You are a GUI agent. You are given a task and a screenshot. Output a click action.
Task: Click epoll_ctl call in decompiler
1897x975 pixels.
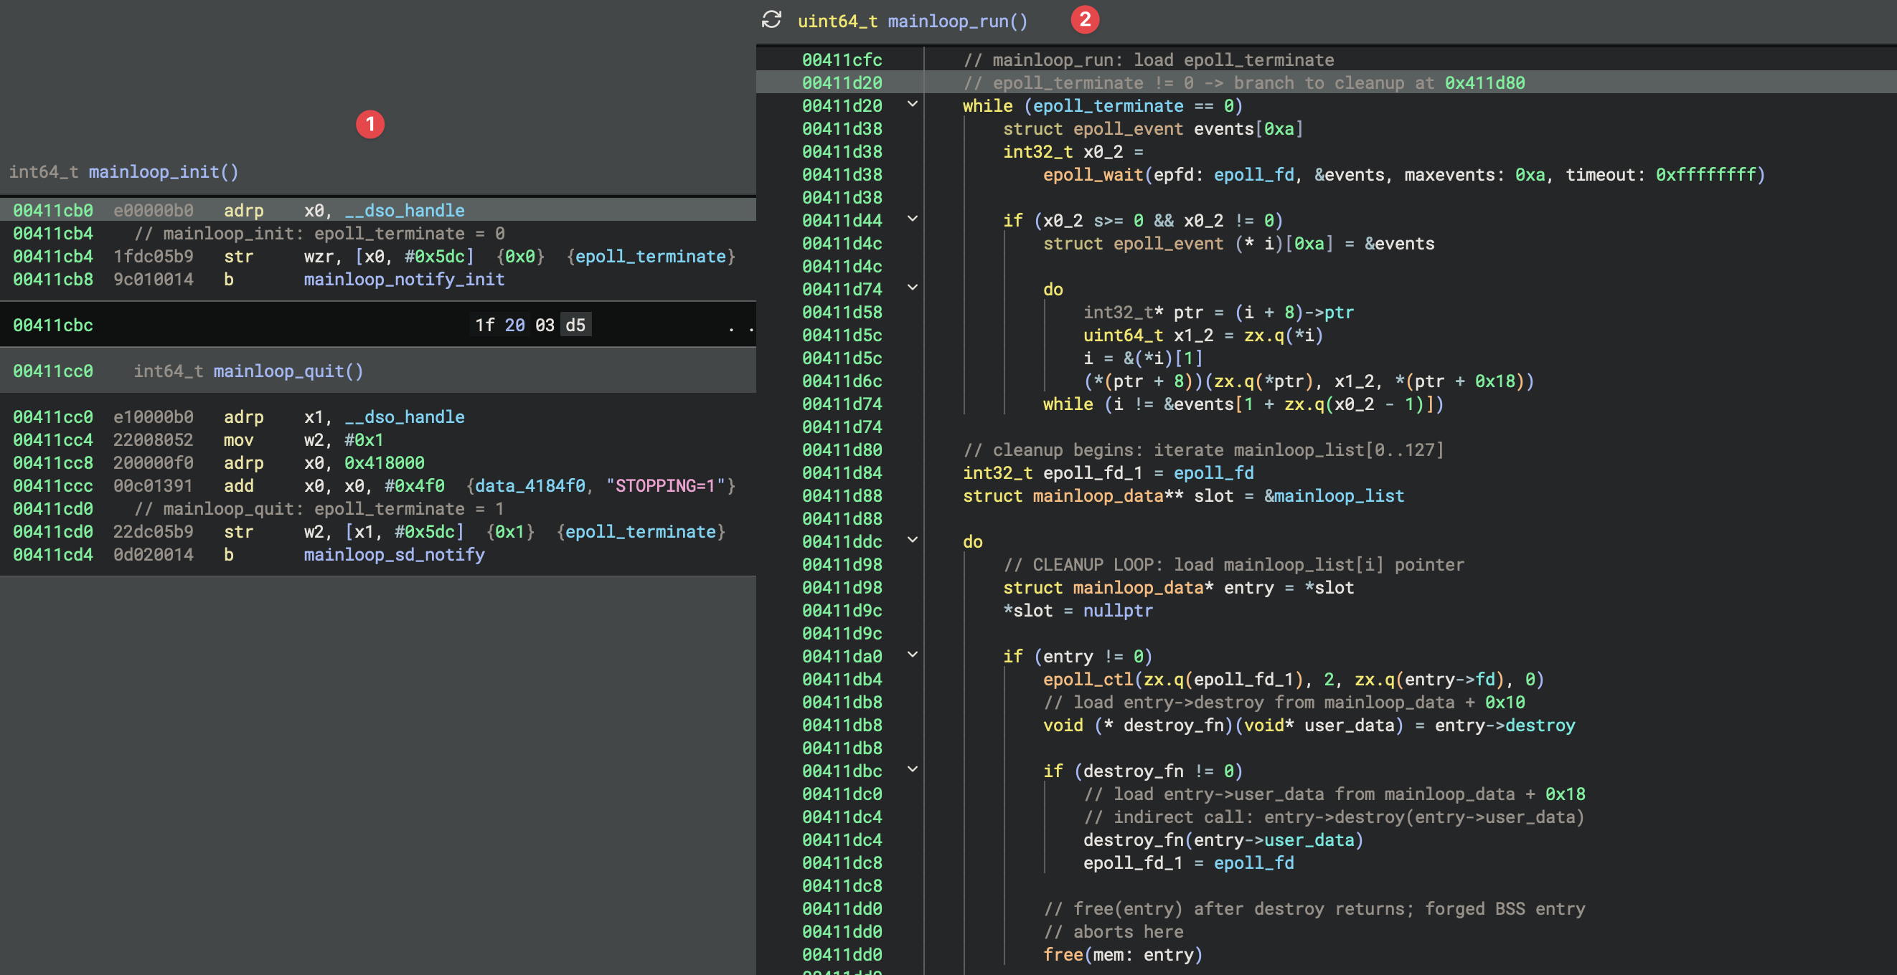point(1088,679)
